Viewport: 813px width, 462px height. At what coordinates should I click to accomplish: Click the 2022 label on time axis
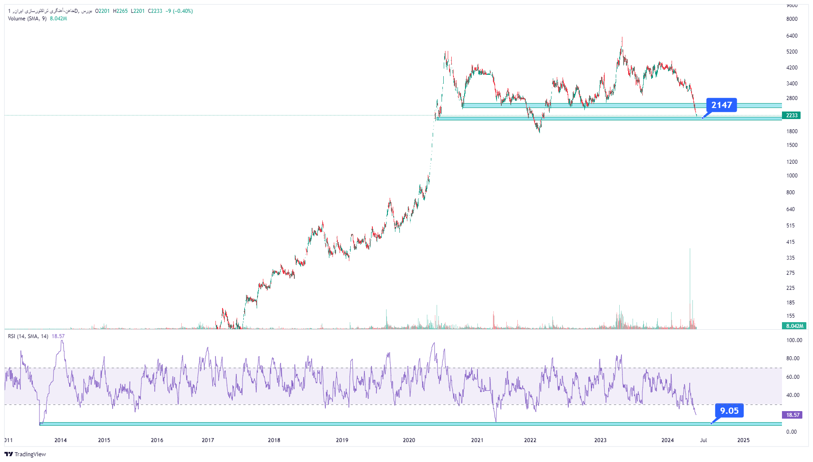pos(530,440)
